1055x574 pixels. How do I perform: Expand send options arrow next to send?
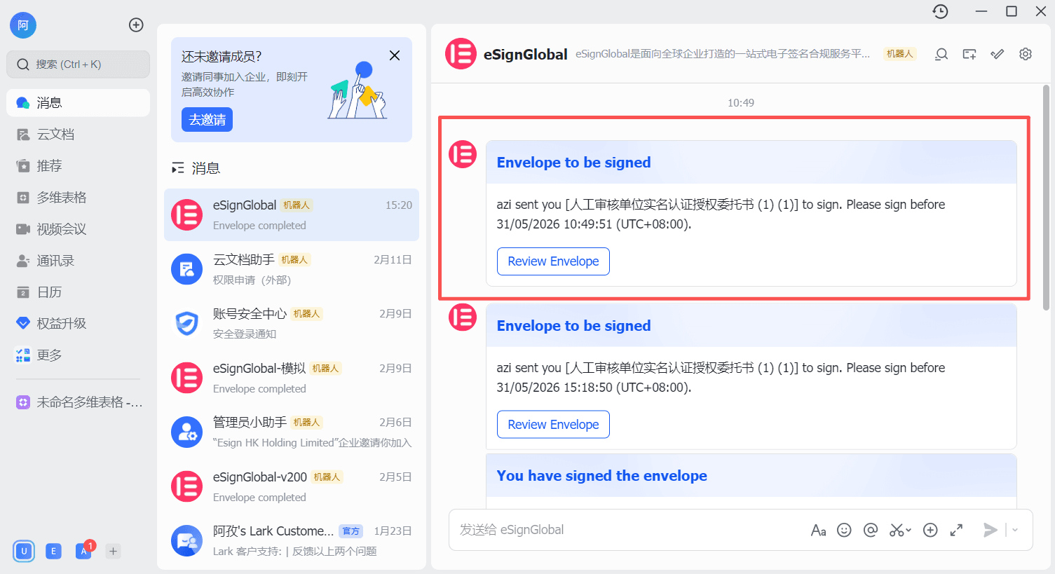pos(1015,531)
